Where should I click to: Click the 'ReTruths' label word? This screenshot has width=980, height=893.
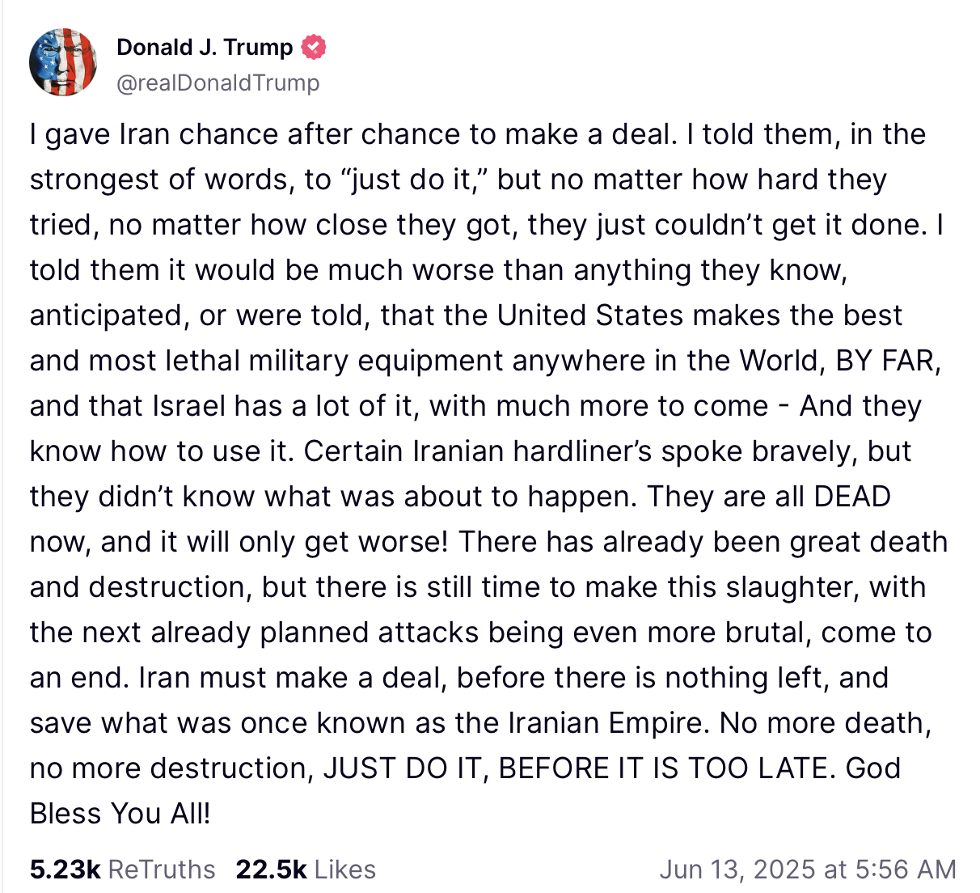click(x=162, y=870)
